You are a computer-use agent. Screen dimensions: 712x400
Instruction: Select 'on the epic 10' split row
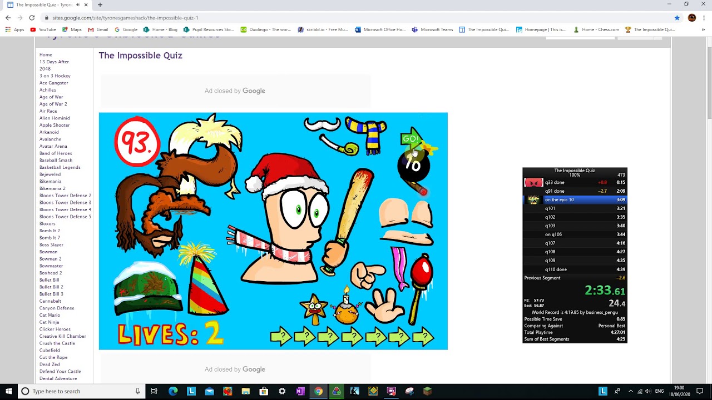[575, 199]
